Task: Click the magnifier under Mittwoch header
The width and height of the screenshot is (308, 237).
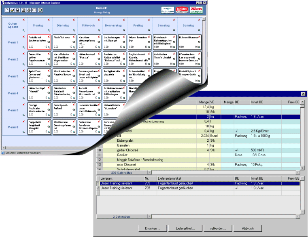Action: (x=99, y=30)
